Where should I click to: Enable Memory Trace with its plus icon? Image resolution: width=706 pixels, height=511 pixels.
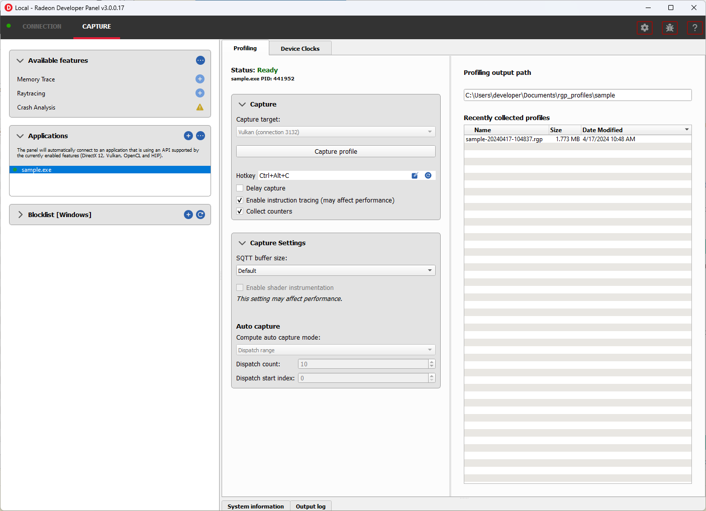tap(200, 79)
